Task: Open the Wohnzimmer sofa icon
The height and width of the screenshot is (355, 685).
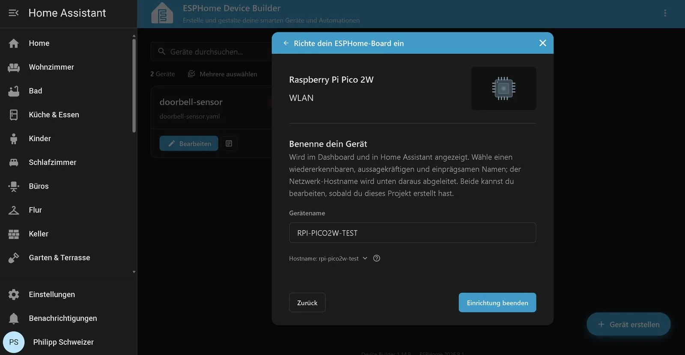Action: point(14,67)
